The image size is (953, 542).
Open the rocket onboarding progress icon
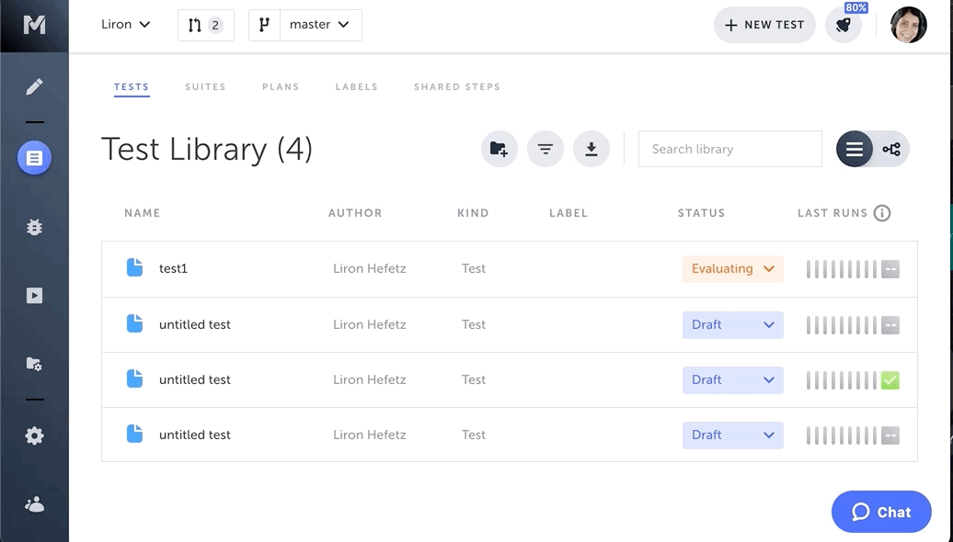click(843, 25)
